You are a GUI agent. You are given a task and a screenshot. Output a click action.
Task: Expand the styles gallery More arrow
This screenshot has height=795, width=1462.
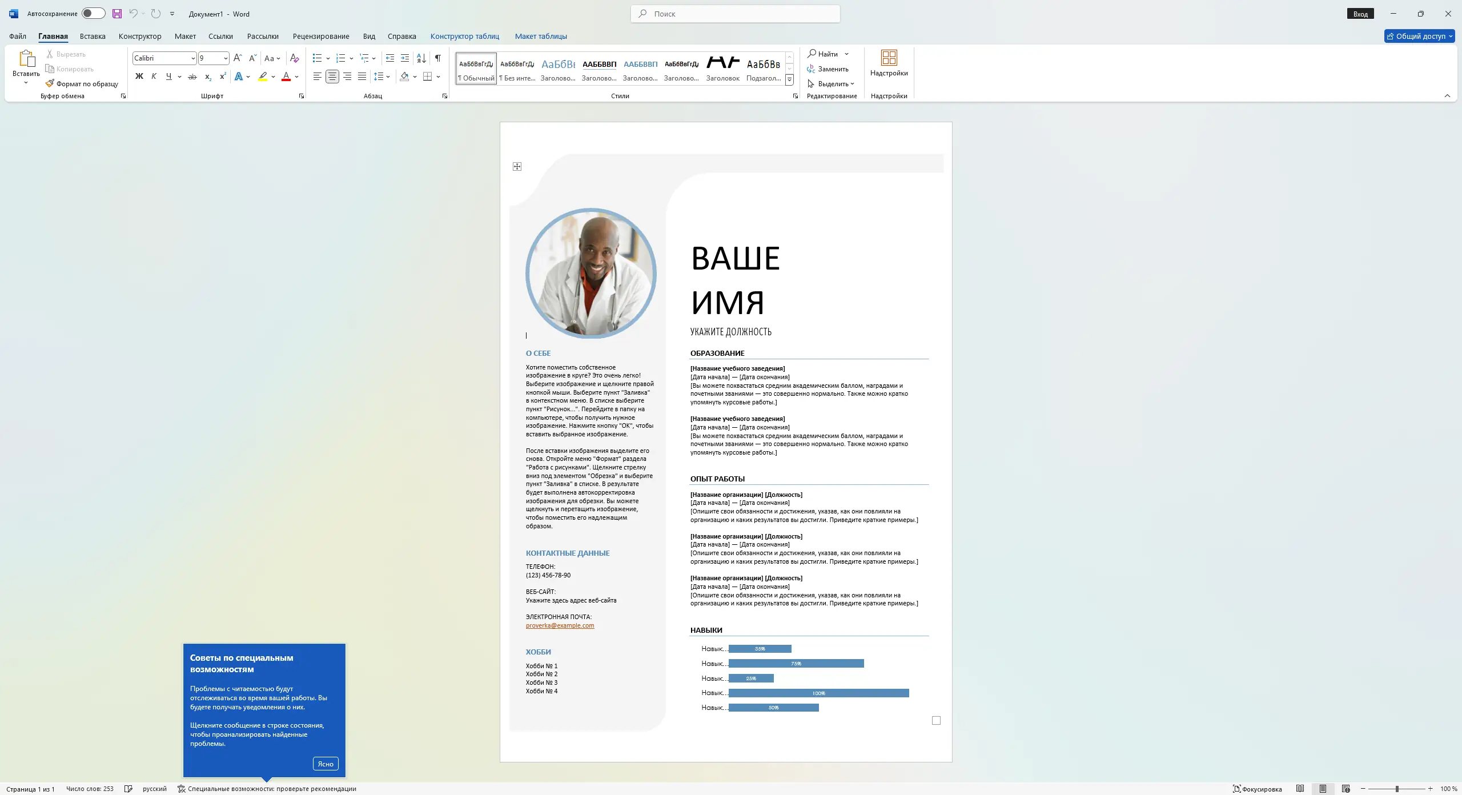tap(789, 80)
